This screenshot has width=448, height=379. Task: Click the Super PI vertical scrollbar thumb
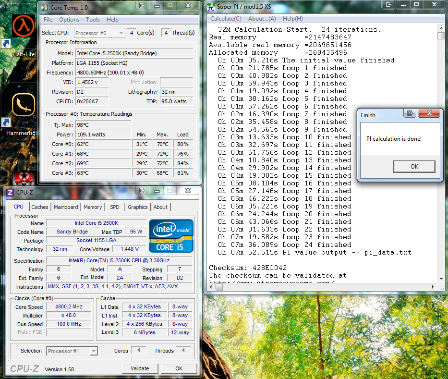tap(441, 36)
